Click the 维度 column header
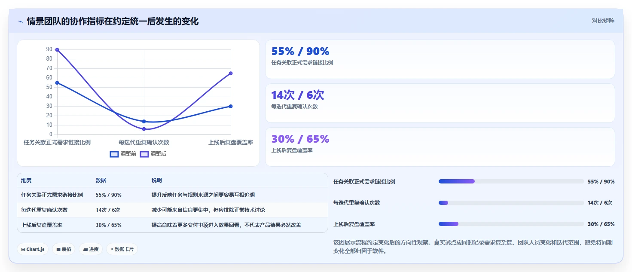The image size is (632, 272). click(x=26, y=180)
